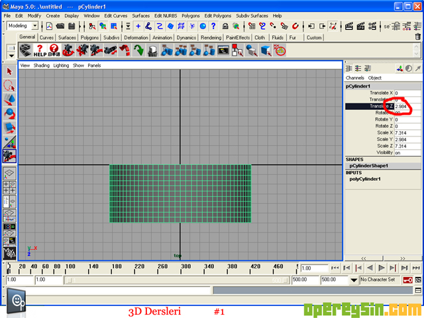Save scene floppy disk icon
This screenshot has width=424, height=318.
tap(72, 26)
